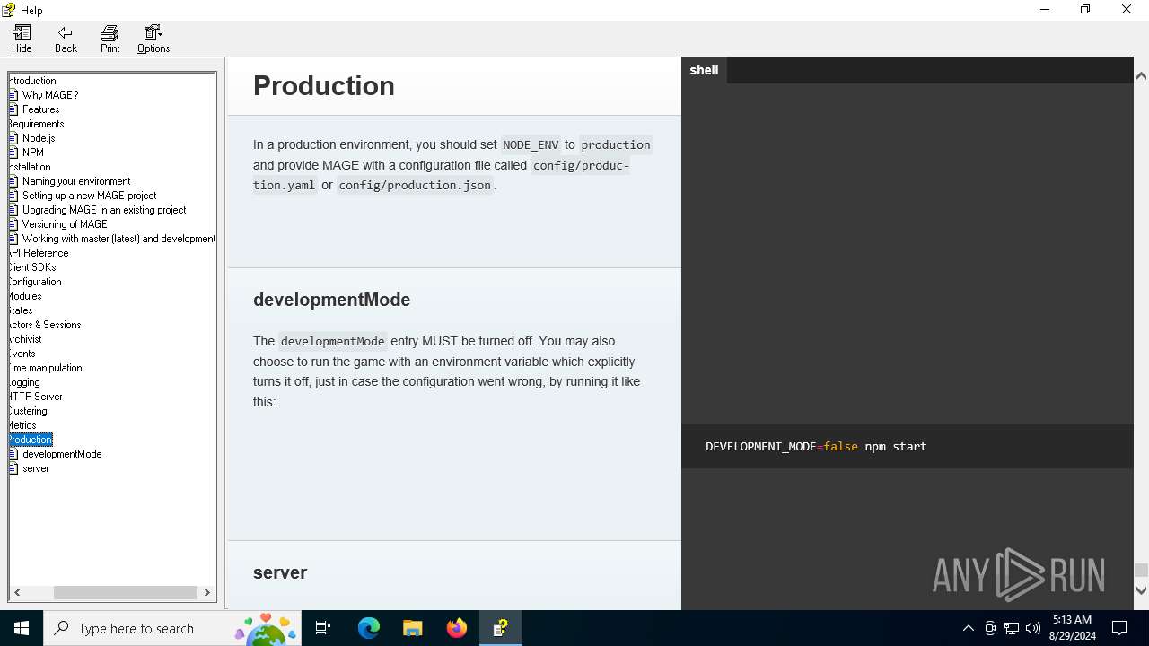Click the Production page heading
Image resolution: width=1149 pixels, height=646 pixels.
(x=324, y=86)
